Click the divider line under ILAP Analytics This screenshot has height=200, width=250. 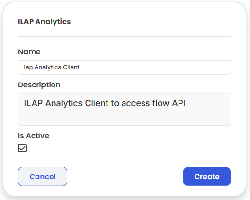tap(125, 36)
